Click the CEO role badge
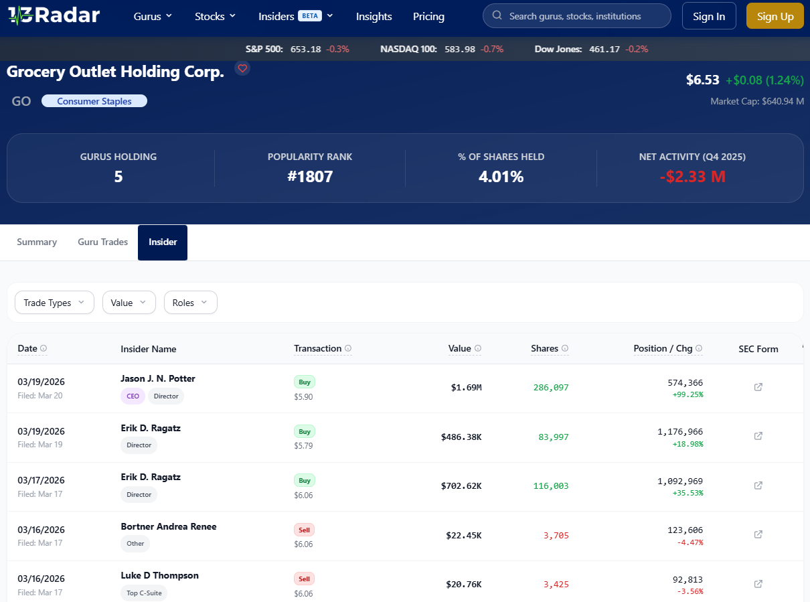 pyautogui.click(x=133, y=396)
